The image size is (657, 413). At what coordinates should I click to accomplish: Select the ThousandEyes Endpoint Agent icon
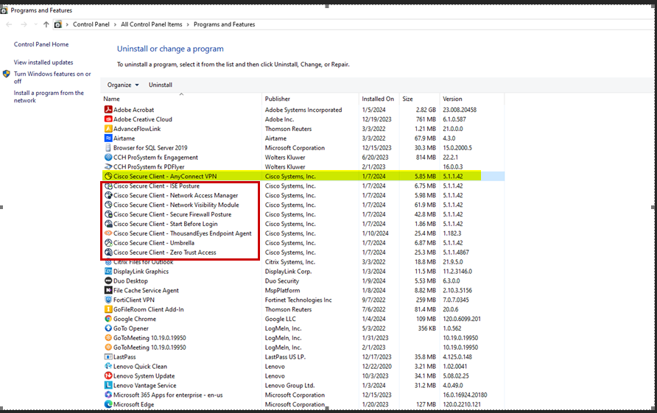coord(108,233)
